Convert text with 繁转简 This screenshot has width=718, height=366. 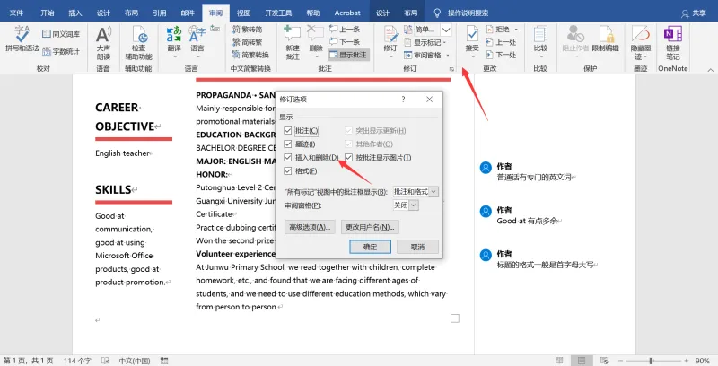coord(248,30)
